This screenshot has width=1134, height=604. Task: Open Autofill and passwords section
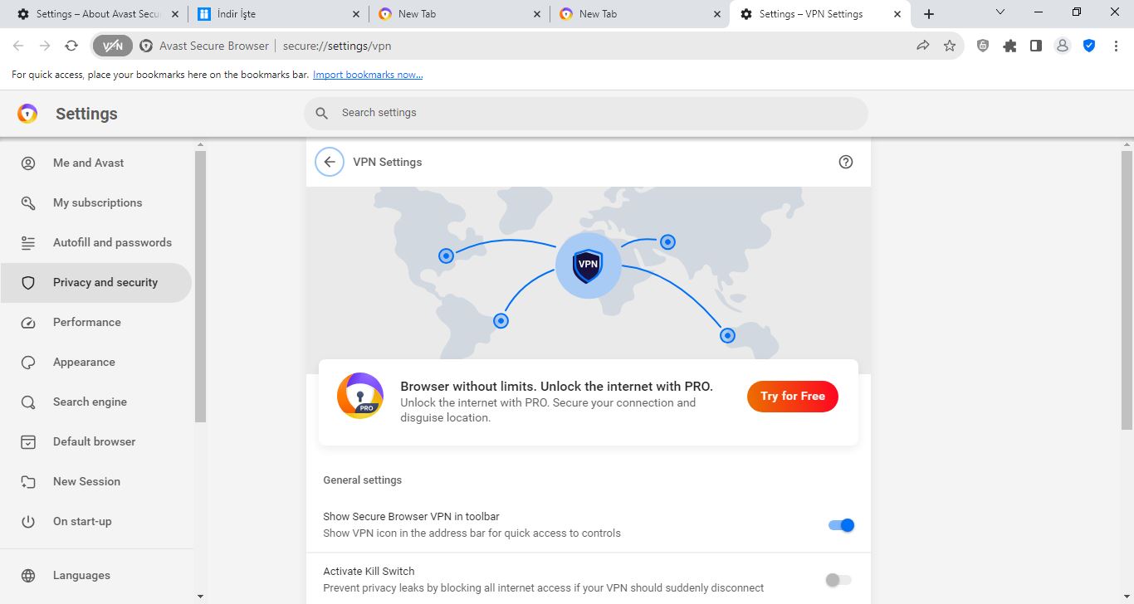click(x=95, y=242)
